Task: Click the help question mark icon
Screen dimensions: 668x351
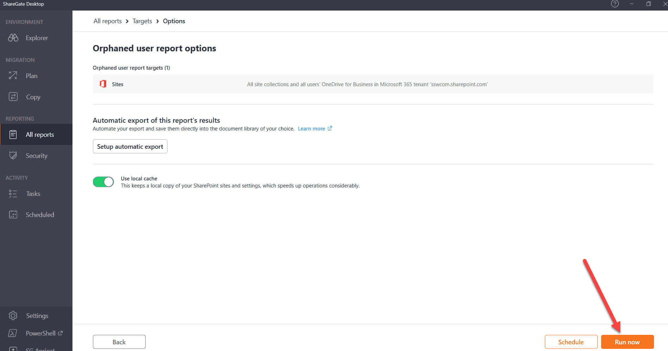Action: point(615,4)
